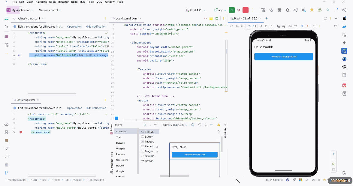
Task: Select Pixel 4 XL API 36.0 emulator tab
Action: pyautogui.click(x=246, y=18)
